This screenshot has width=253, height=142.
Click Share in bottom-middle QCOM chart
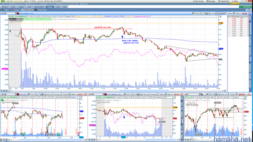[127, 94]
